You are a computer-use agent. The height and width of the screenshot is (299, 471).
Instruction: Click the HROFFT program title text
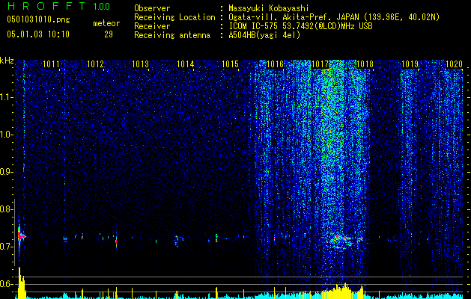coord(47,6)
